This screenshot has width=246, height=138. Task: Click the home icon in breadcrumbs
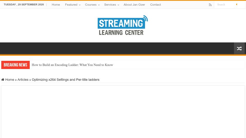pyautogui.click(x=3, y=80)
